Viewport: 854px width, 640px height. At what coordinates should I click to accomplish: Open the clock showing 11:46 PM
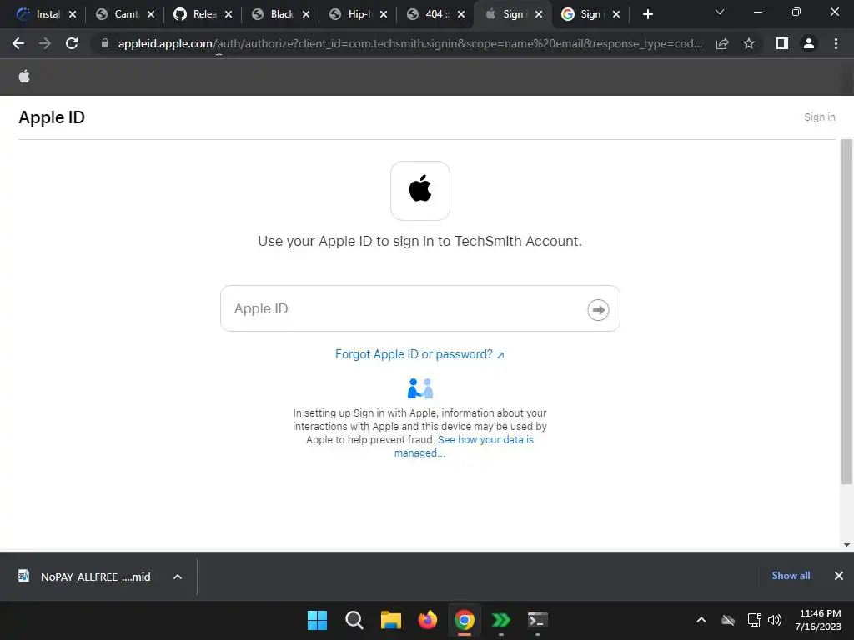tap(820, 620)
